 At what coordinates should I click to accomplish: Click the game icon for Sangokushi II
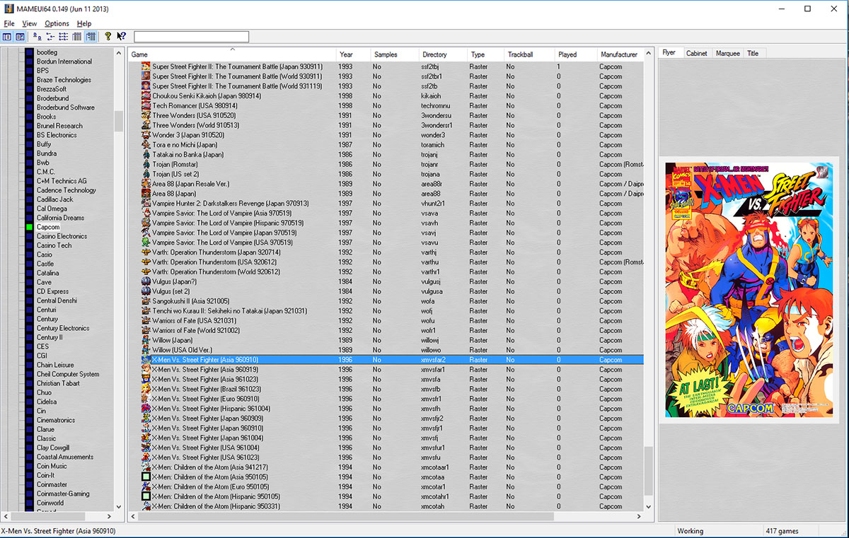click(146, 300)
